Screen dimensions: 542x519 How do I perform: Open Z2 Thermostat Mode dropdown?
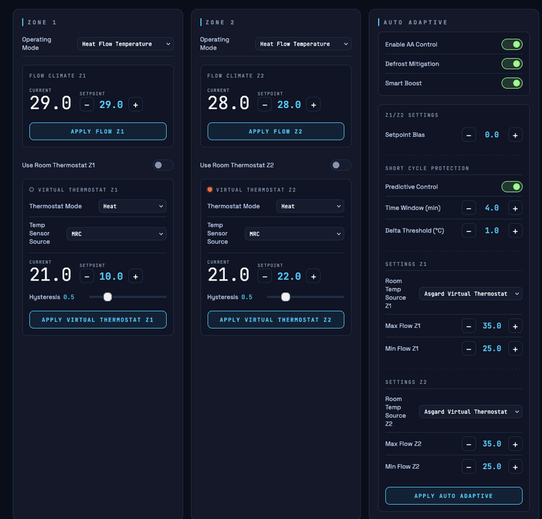pos(310,206)
